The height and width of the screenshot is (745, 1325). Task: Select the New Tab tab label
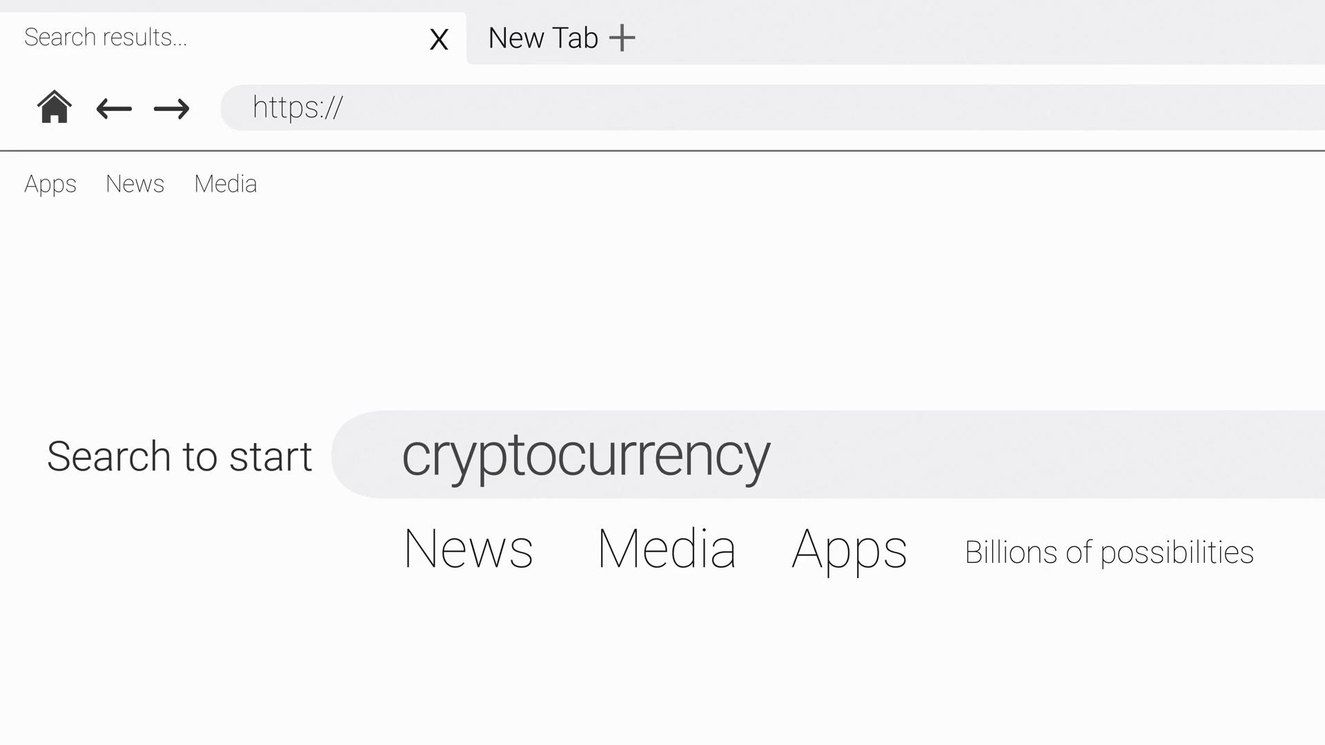542,38
